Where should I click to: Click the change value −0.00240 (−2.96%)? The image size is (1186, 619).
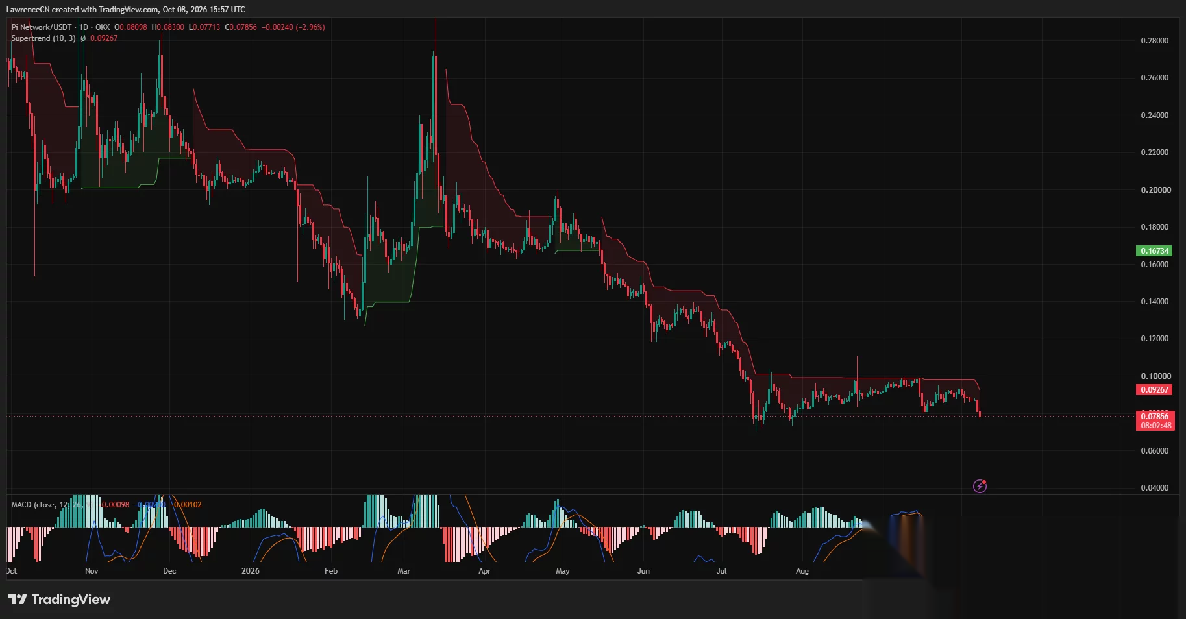point(293,27)
